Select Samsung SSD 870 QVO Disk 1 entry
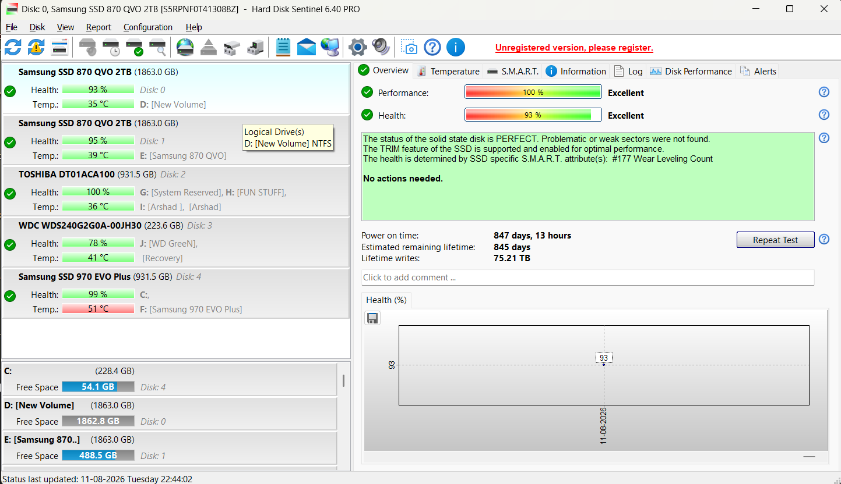This screenshot has height=484, width=841. tap(176, 140)
